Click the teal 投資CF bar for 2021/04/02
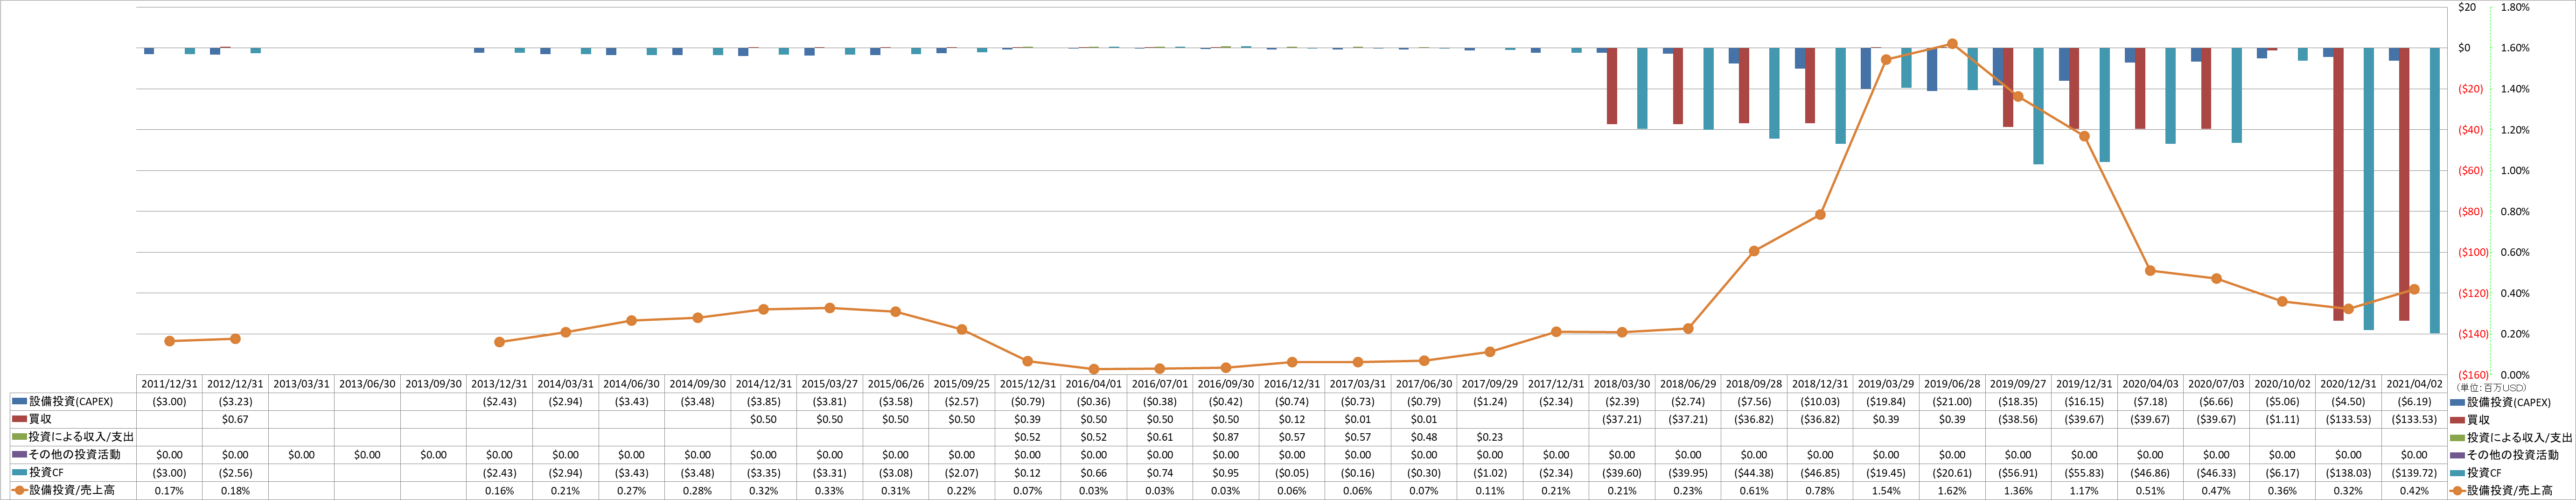The width and height of the screenshot is (2576, 500). 2435,190
